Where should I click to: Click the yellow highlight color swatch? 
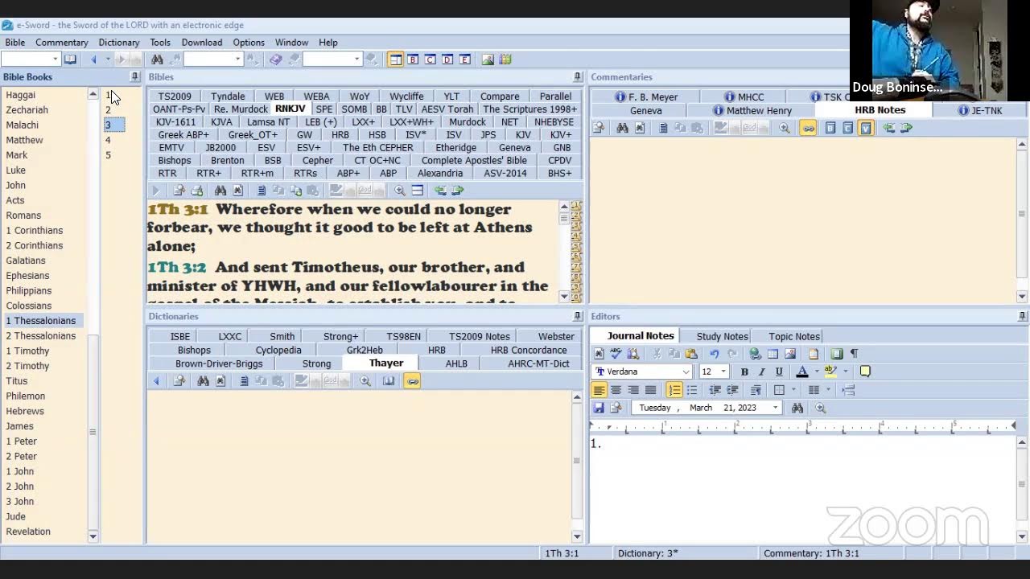pyautogui.click(x=830, y=372)
